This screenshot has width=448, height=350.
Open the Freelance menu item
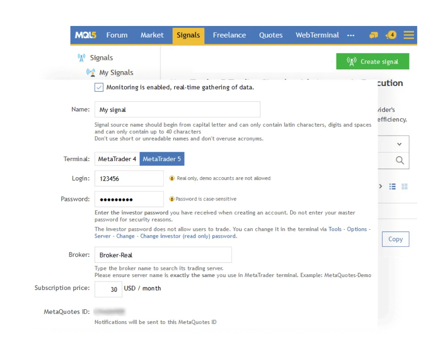coord(229,35)
